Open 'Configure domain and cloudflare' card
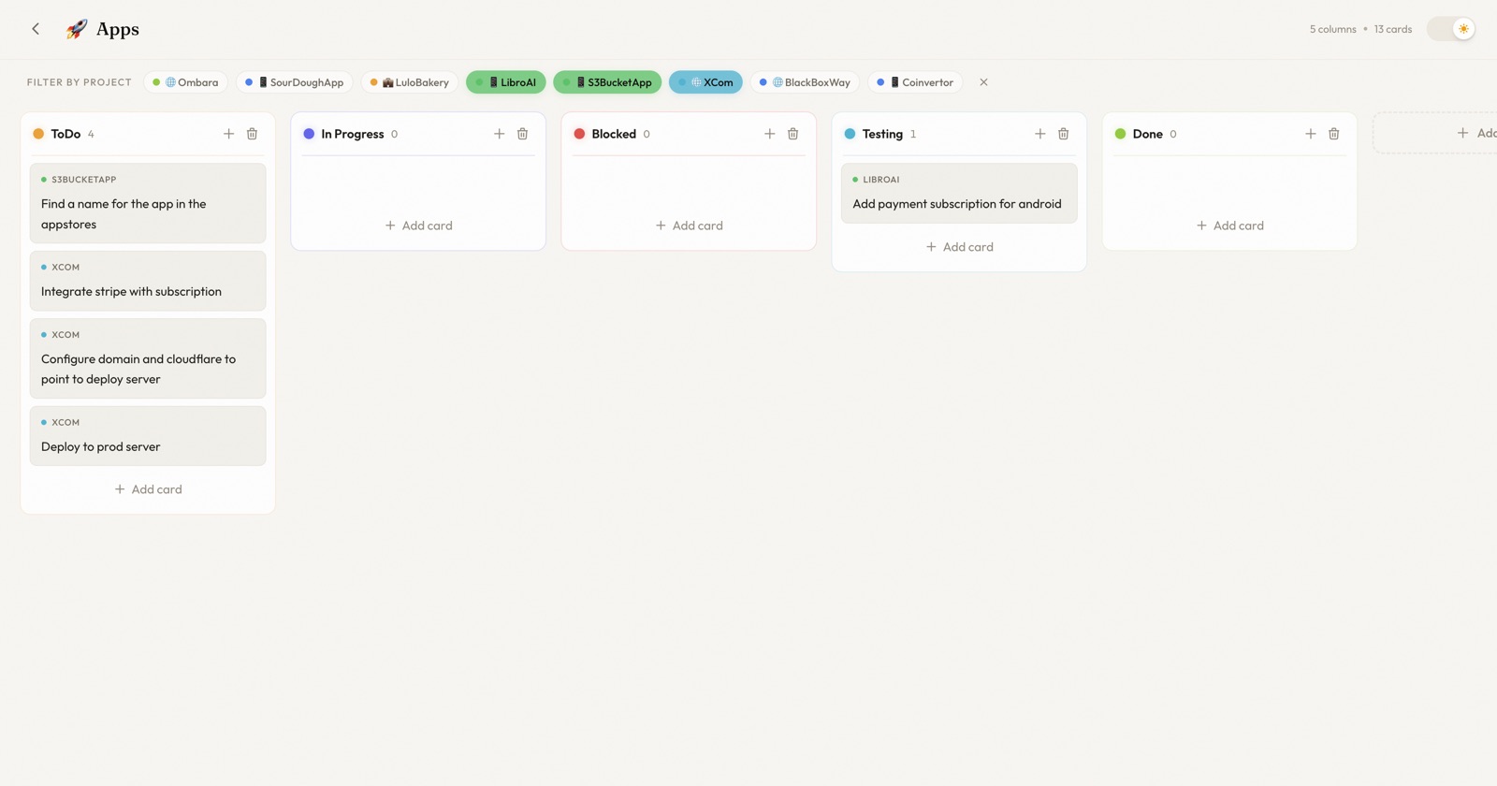 click(x=148, y=358)
